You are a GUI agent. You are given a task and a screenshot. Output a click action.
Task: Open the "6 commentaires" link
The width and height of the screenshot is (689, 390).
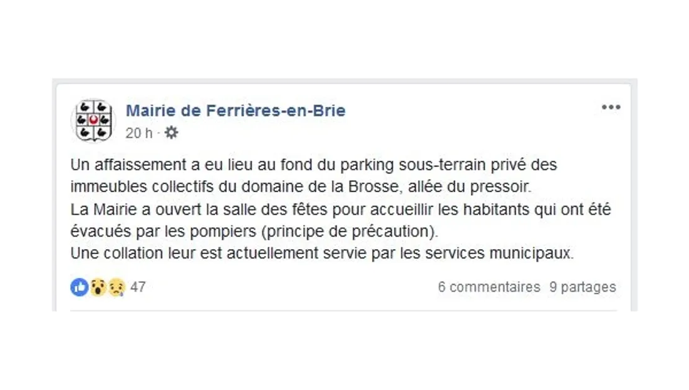[x=489, y=287]
